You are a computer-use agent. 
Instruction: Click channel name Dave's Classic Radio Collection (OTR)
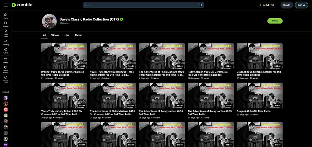[x=89, y=19]
